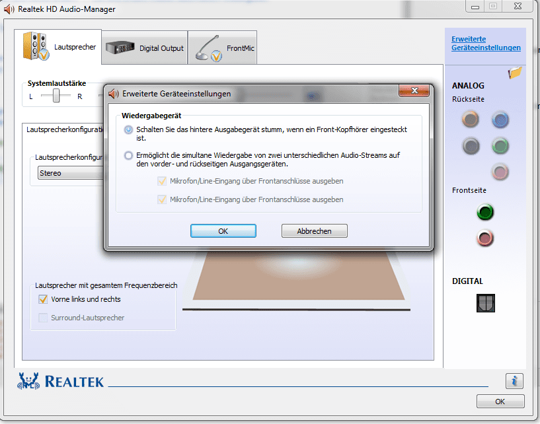Click the Realtek crab logo

click(x=28, y=381)
